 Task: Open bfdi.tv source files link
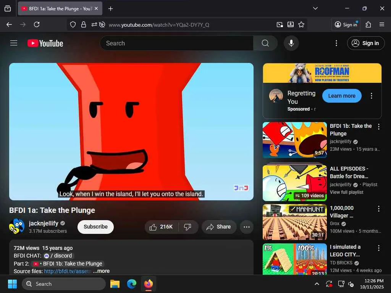pos(67,271)
